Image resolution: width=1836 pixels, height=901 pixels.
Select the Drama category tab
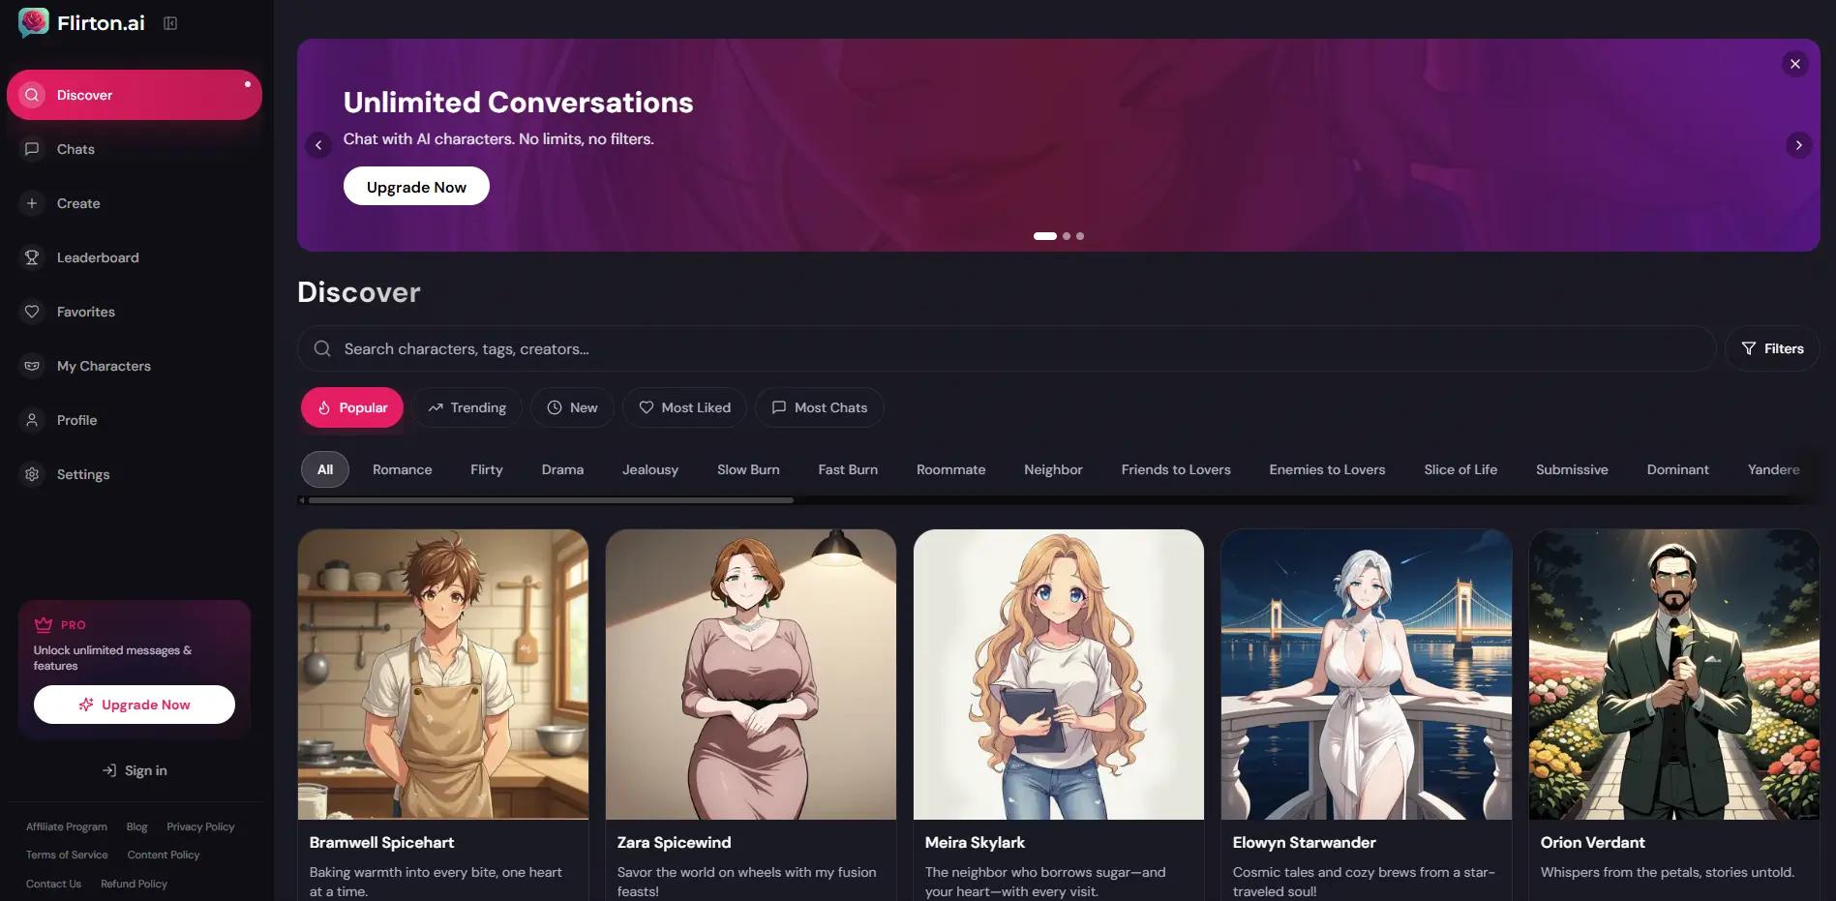pyautogui.click(x=562, y=469)
